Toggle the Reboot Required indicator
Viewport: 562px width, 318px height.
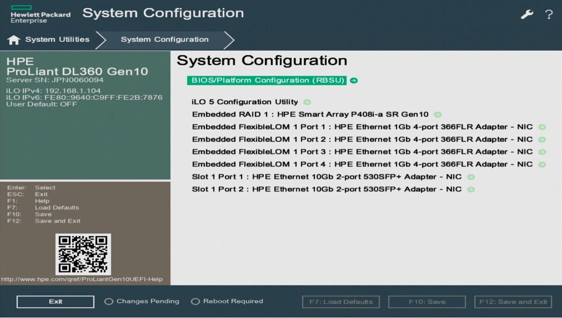(x=195, y=302)
